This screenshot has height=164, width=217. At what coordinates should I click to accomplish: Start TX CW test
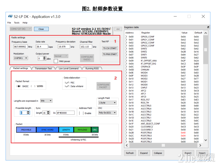click(110, 48)
